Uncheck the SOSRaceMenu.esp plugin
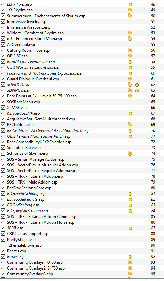This screenshot has width=164, height=281. 3,102
